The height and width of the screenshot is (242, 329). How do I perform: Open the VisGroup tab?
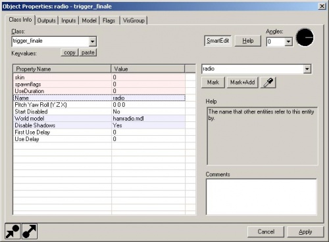pyautogui.click(x=134, y=20)
